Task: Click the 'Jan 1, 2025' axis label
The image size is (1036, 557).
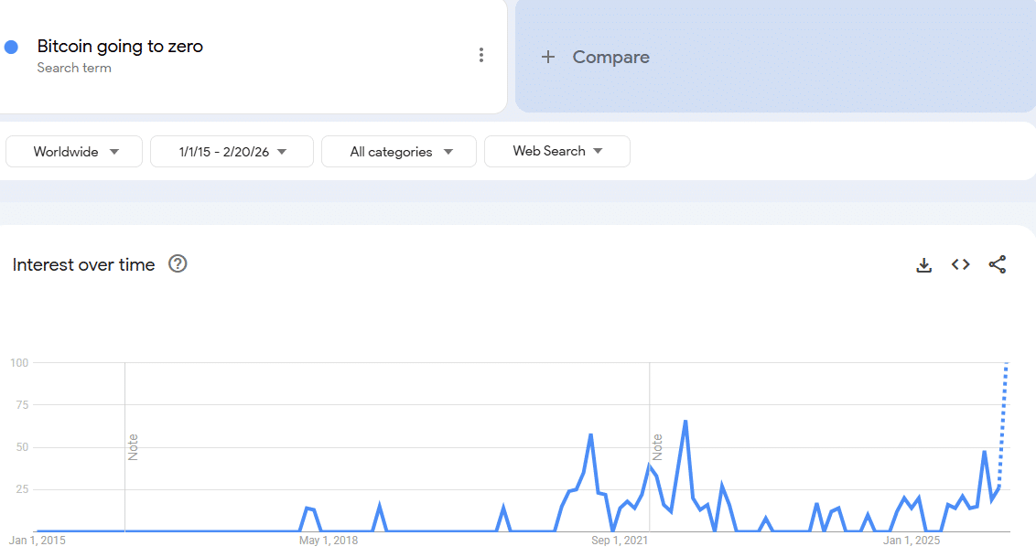Action: tap(912, 541)
